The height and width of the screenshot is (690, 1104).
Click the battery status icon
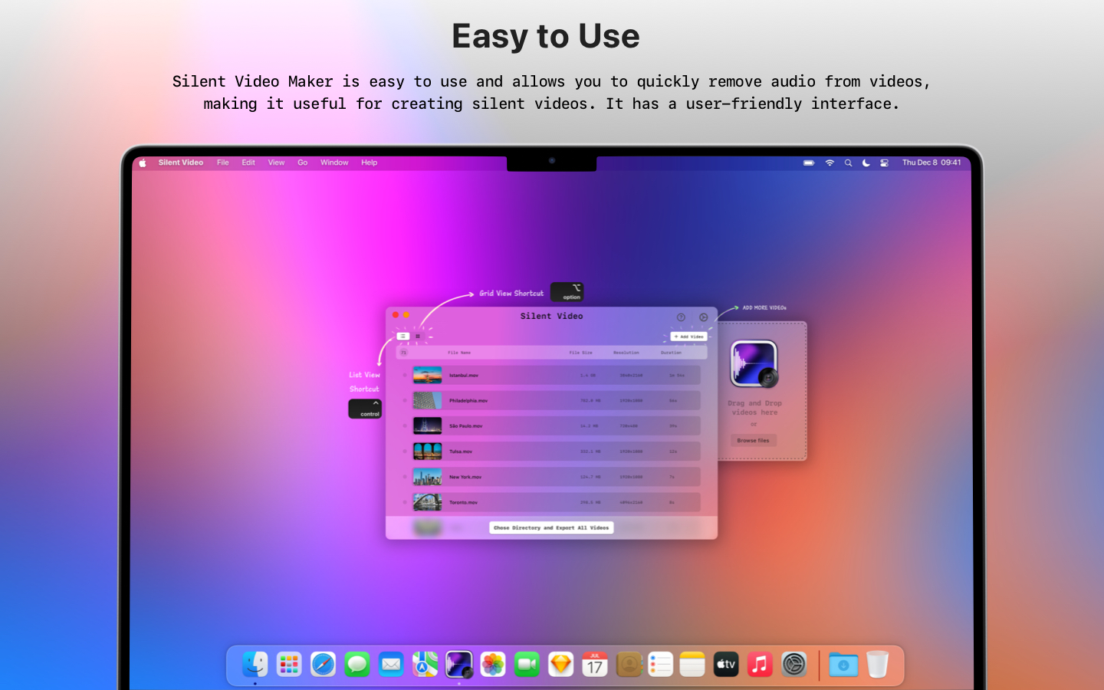point(809,163)
